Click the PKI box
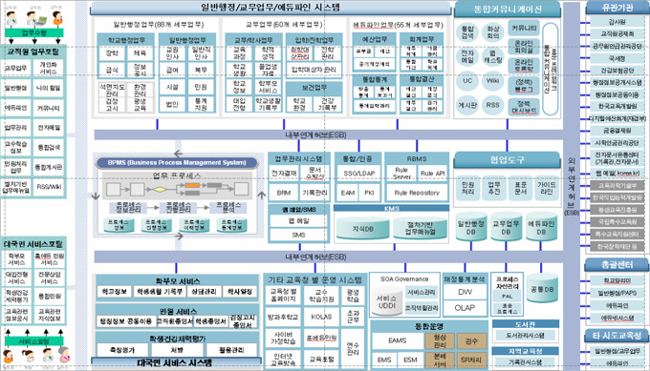Image resolution: width=650 pixels, height=371 pixels. (x=369, y=193)
